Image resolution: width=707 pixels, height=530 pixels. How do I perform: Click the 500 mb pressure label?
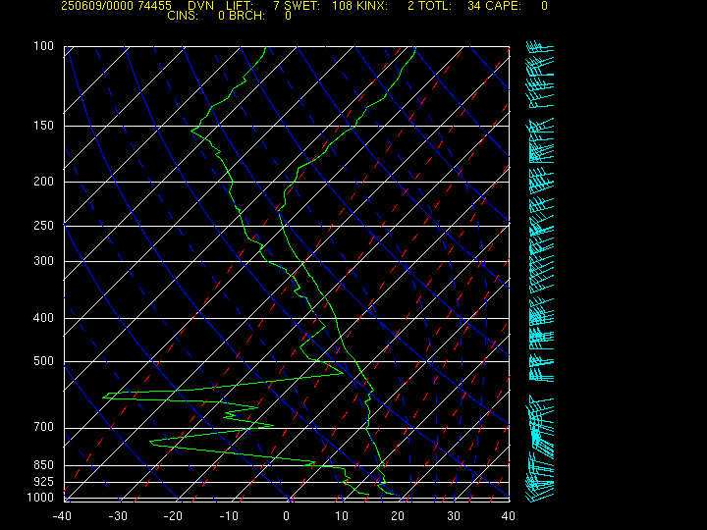[44, 361]
